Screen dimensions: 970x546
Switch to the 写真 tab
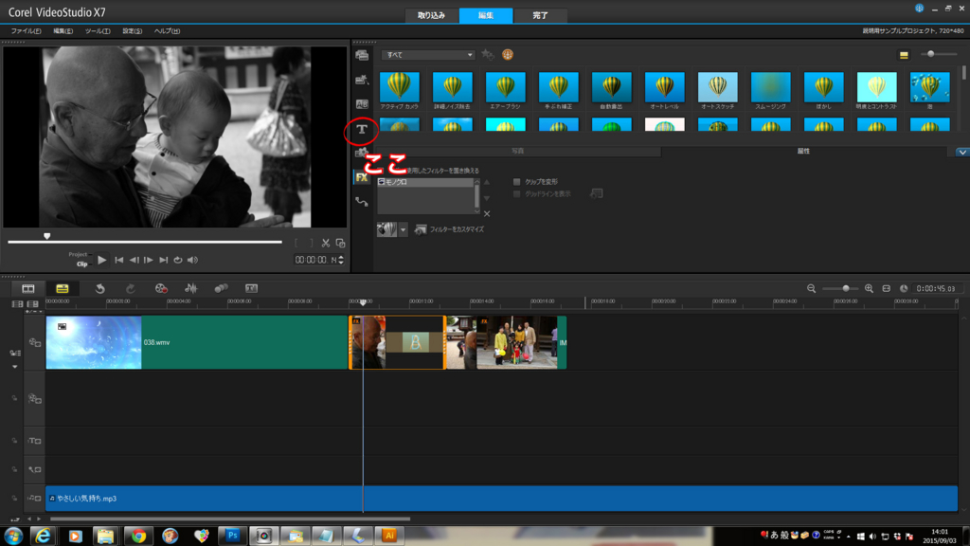518,151
